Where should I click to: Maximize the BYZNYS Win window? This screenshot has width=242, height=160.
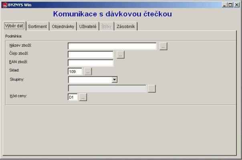pos(230,5)
